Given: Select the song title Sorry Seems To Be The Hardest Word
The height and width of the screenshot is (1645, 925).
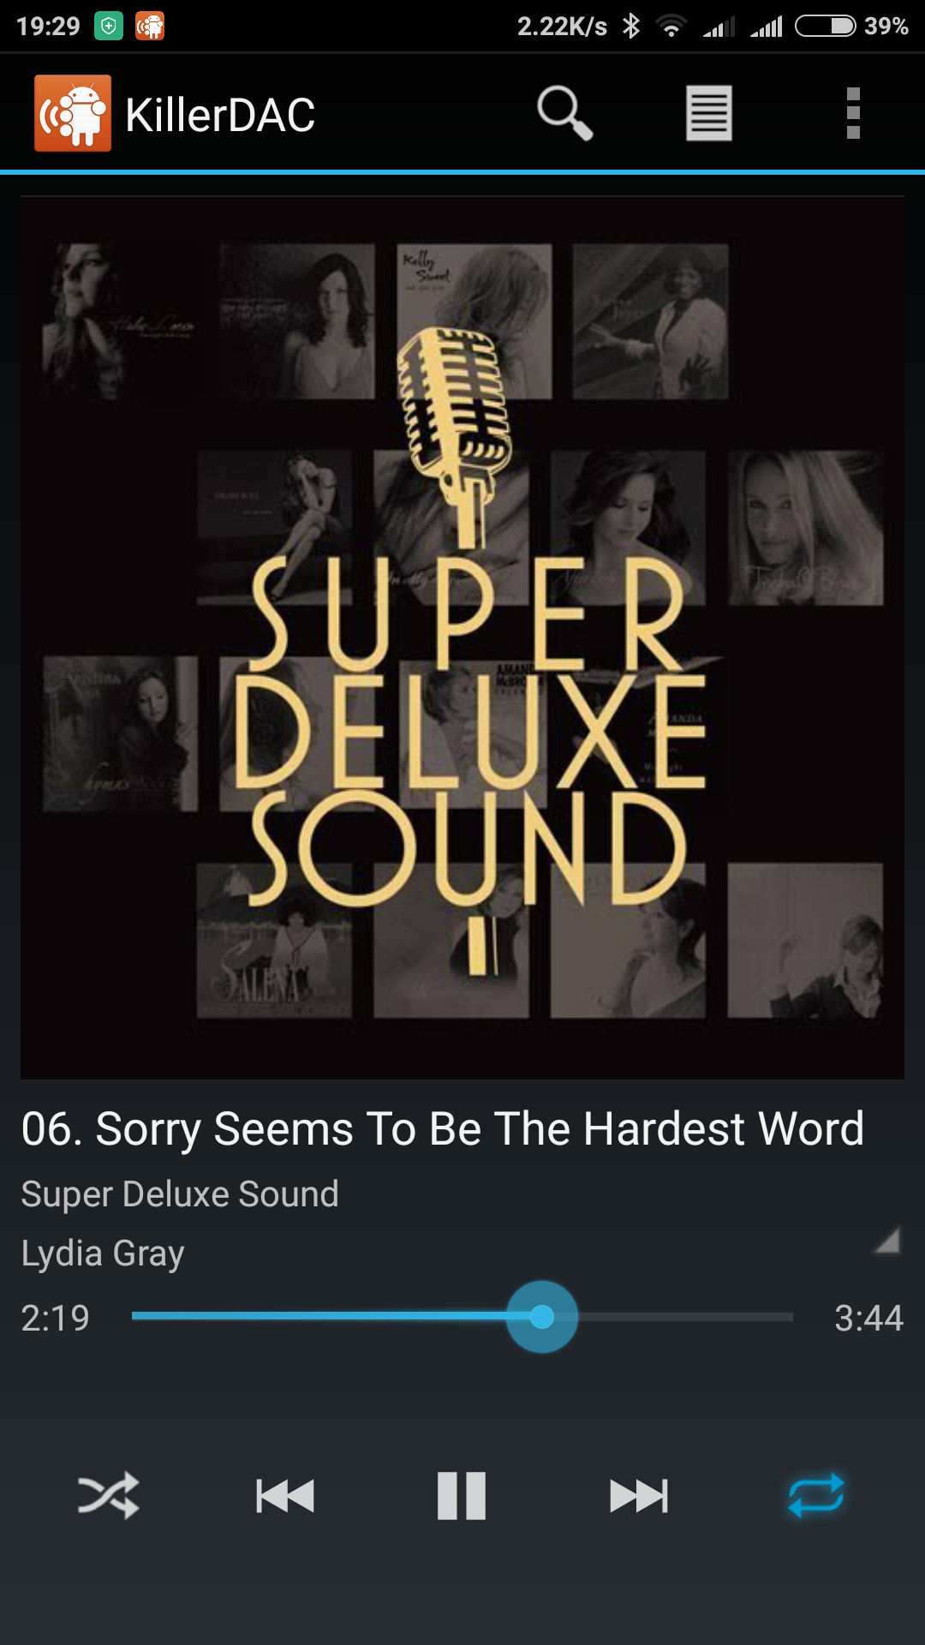Looking at the screenshot, I should click(x=480, y=1128).
